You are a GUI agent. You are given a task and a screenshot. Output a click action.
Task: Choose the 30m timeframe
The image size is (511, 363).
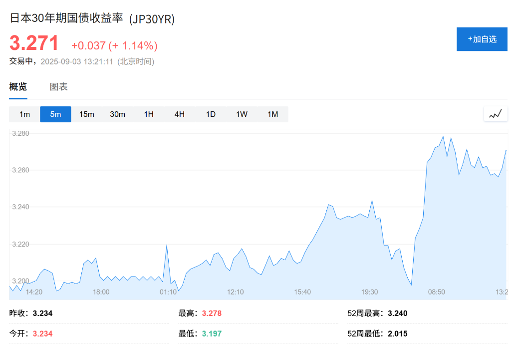coord(117,114)
